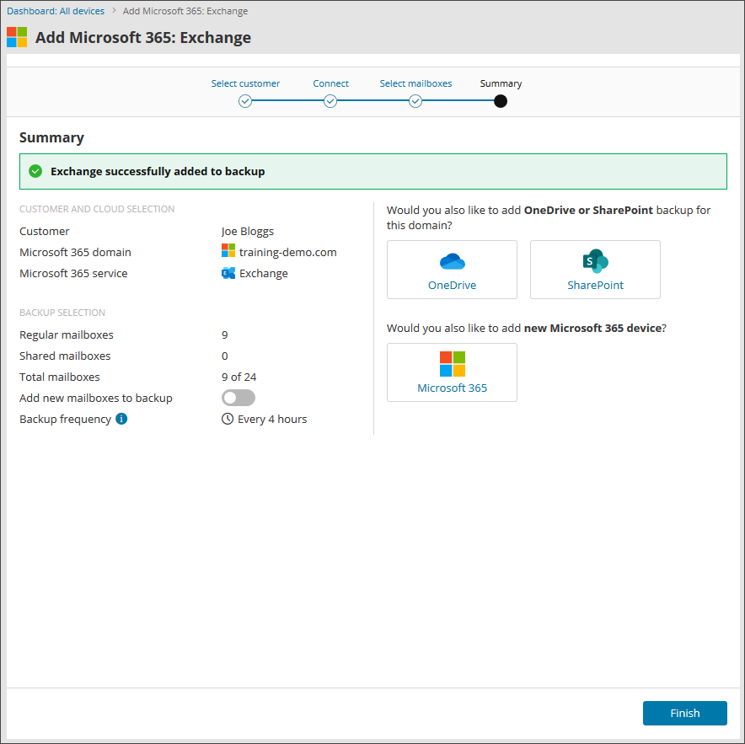Click the Add Microsoft 365: Exchange page title
745x744 pixels.
coord(143,38)
